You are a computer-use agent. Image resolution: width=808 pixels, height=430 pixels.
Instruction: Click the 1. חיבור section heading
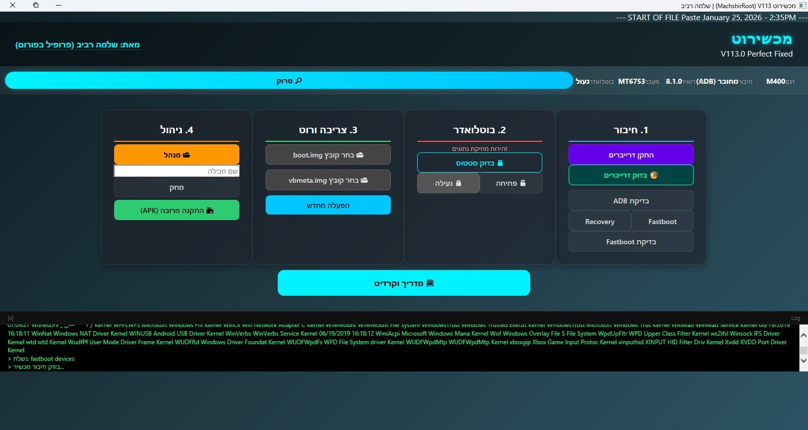[631, 130]
